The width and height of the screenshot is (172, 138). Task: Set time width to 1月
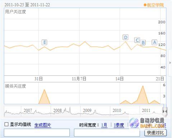click(104, 125)
